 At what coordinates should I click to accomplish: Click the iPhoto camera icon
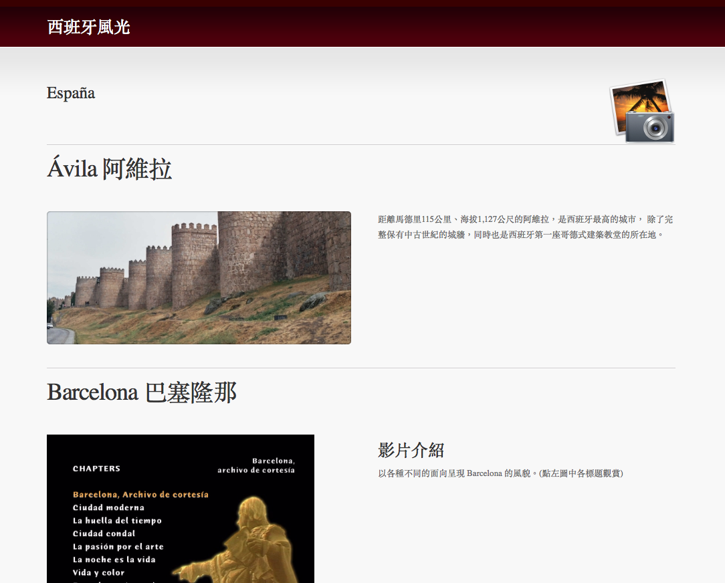click(642, 111)
